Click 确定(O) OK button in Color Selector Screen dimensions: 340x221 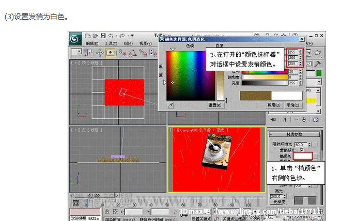click(x=274, y=105)
